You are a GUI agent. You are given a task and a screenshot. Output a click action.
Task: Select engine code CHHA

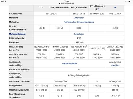click(x=60, y=28)
